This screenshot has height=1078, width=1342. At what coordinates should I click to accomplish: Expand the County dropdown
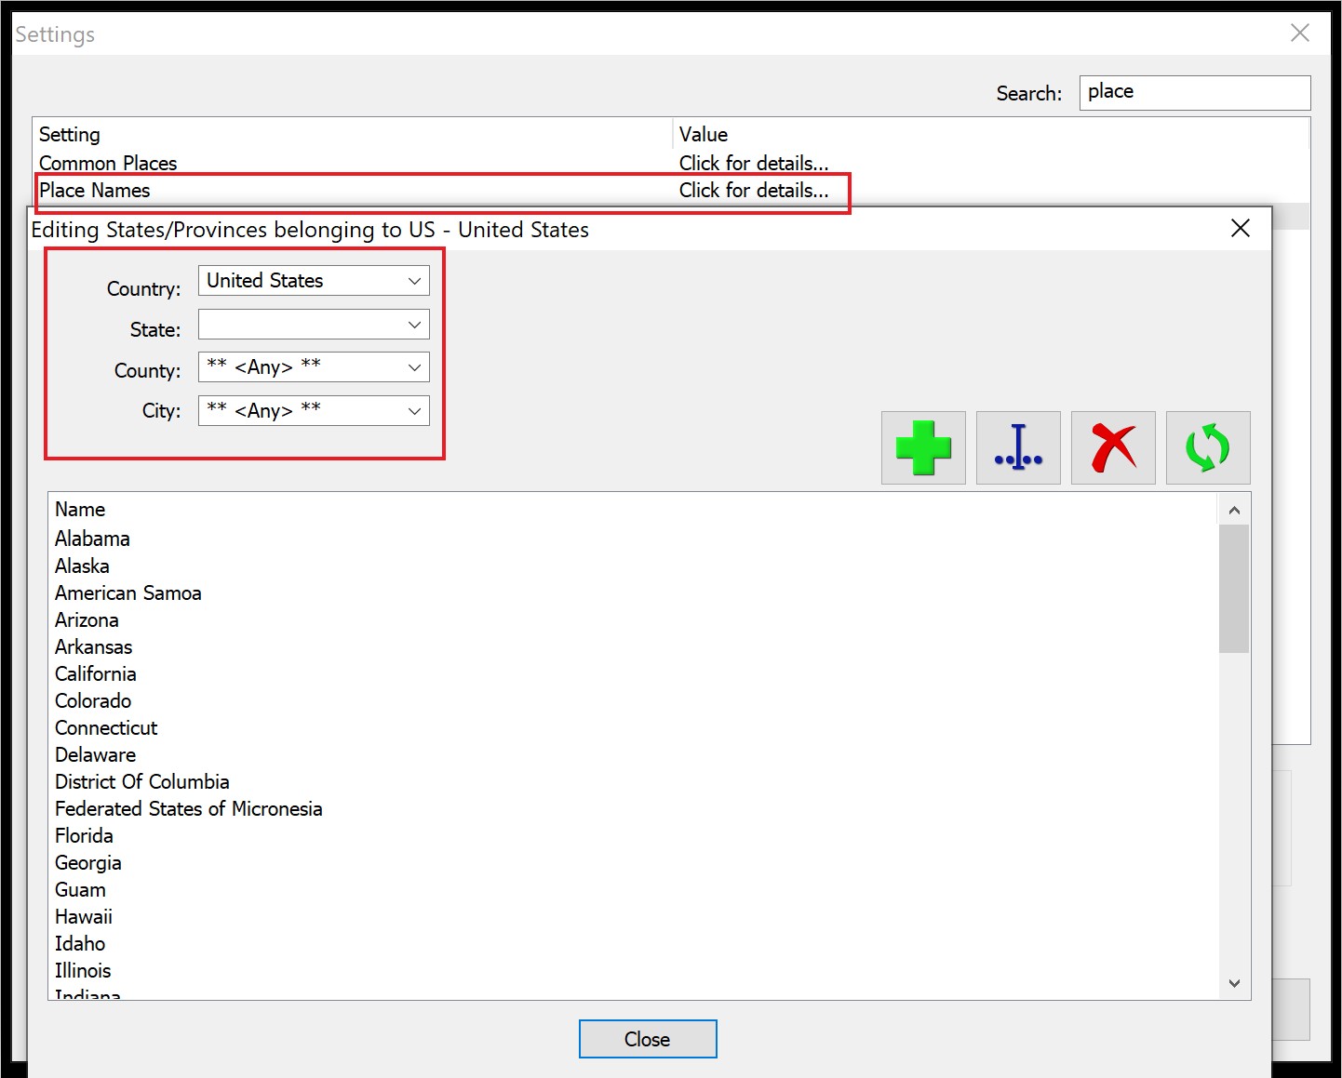[314, 367]
